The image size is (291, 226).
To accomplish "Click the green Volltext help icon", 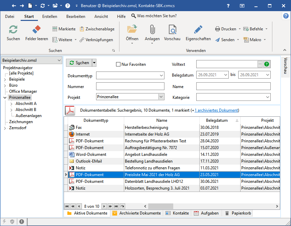I will click(267, 64).
